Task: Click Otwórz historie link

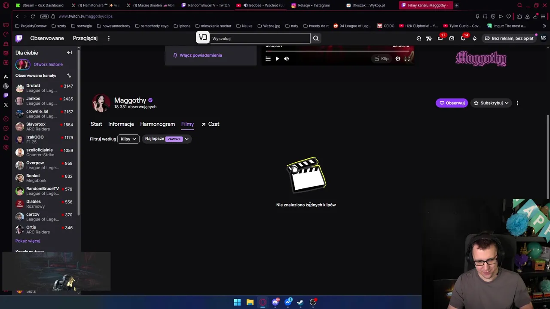Action: 48,64
